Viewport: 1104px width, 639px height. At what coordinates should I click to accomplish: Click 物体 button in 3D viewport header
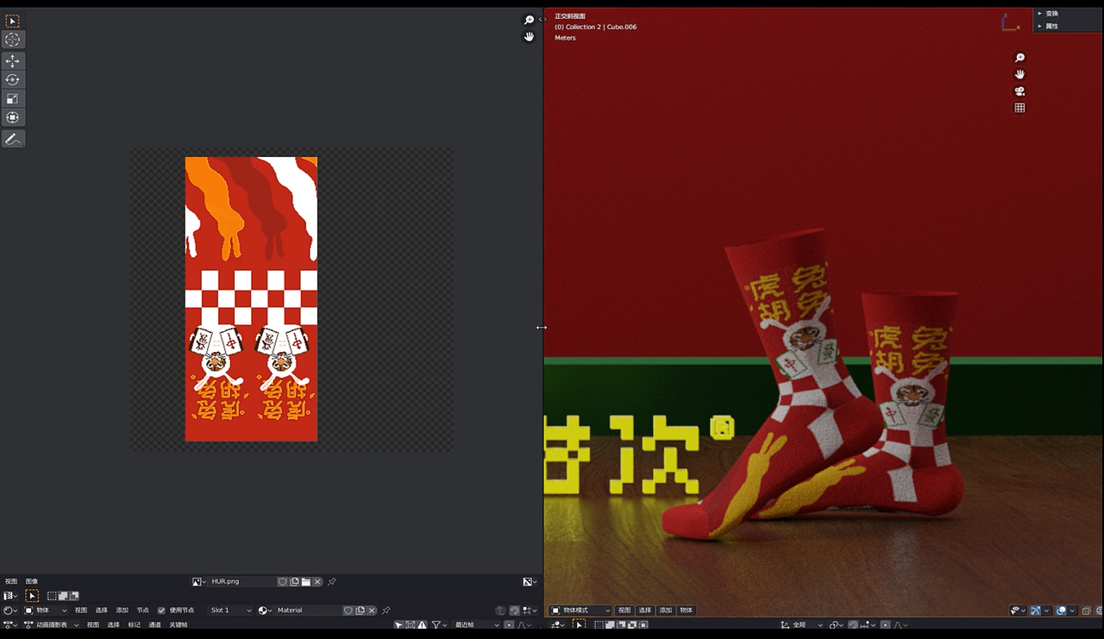point(686,611)
